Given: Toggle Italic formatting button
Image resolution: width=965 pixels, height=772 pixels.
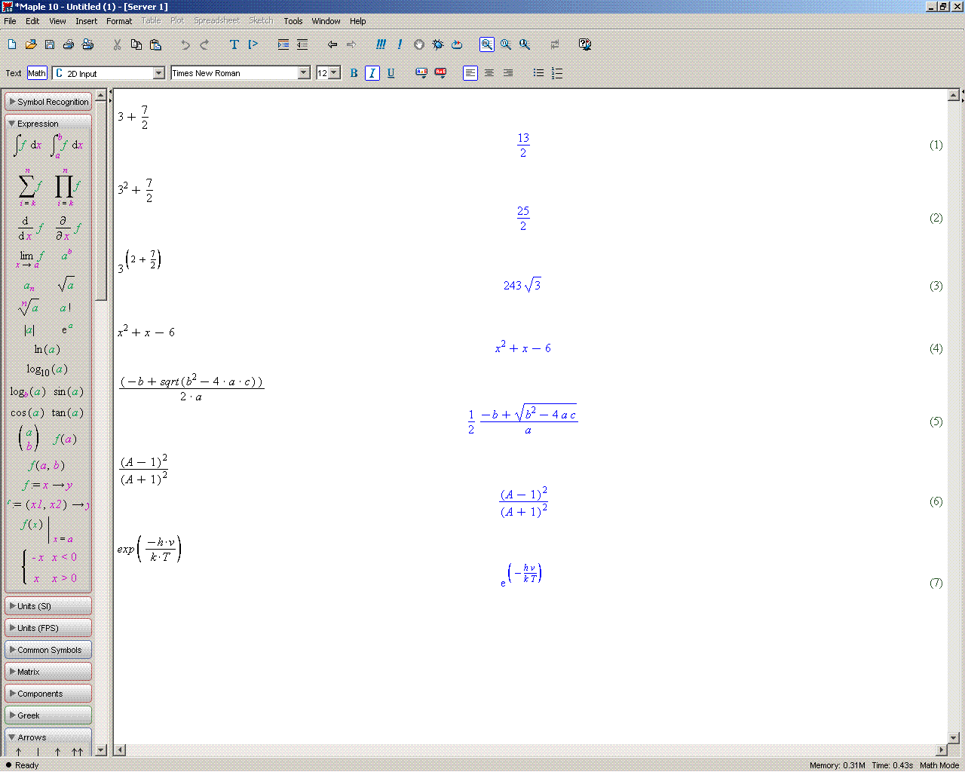Looking at the screenshot, I should click(x=372, y=73).
